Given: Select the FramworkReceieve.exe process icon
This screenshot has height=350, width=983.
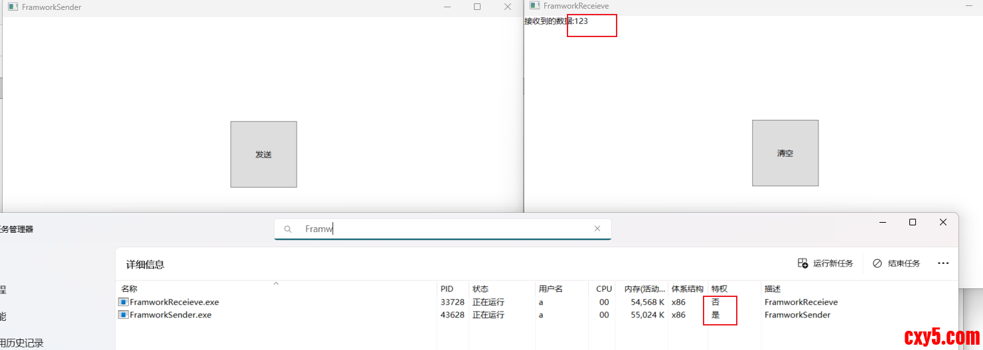Looking at the screenshot, I should pos(123,302).
